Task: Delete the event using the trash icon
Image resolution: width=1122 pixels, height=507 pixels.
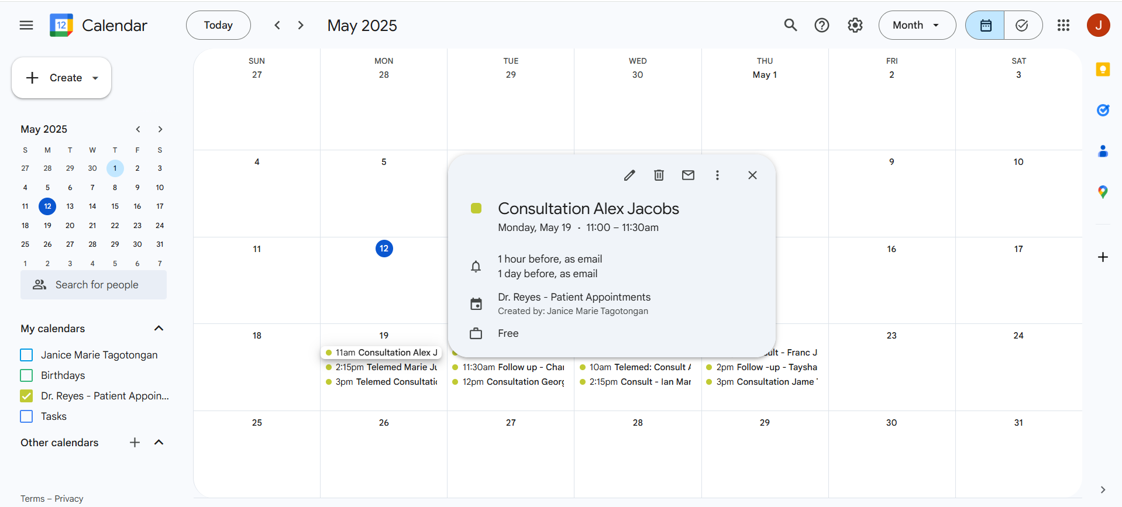Action: pyautogui.click(x=659, y=175)
